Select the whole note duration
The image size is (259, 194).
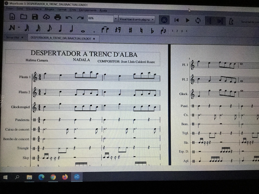(x=83, y=31)
